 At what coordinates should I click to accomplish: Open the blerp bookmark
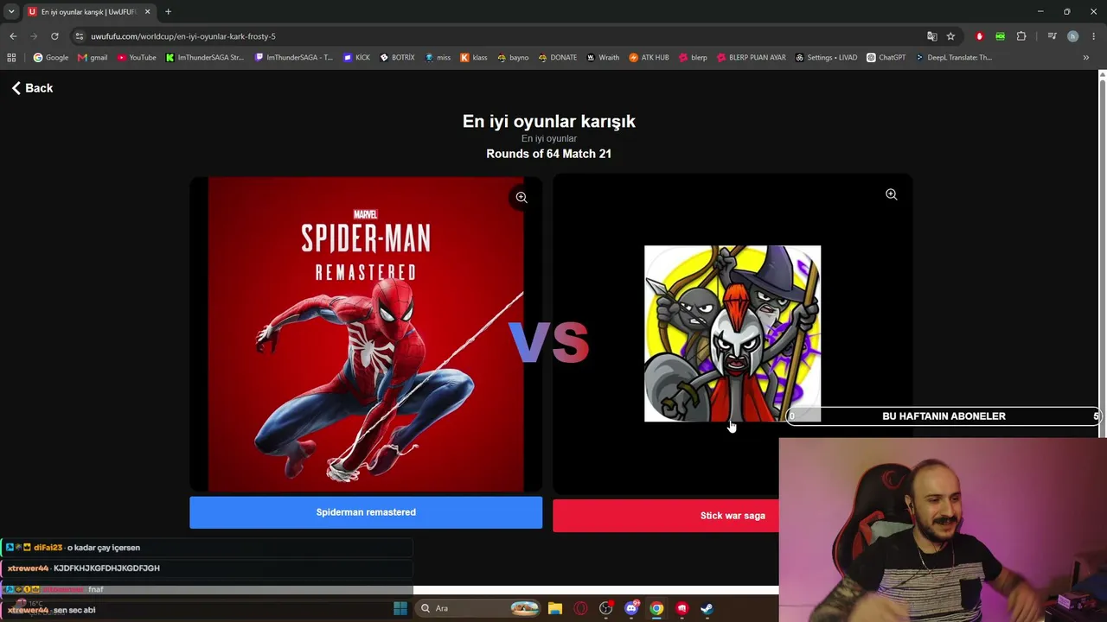click(x=693, y=58)
